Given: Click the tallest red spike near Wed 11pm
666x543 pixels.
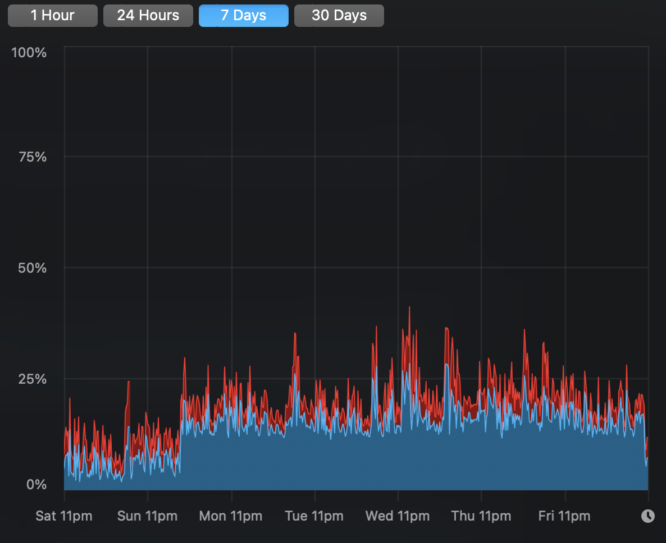Looking at the screenshot, I should point(410,309).
